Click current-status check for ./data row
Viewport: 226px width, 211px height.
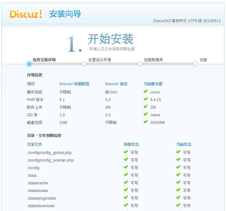point(178,175)
